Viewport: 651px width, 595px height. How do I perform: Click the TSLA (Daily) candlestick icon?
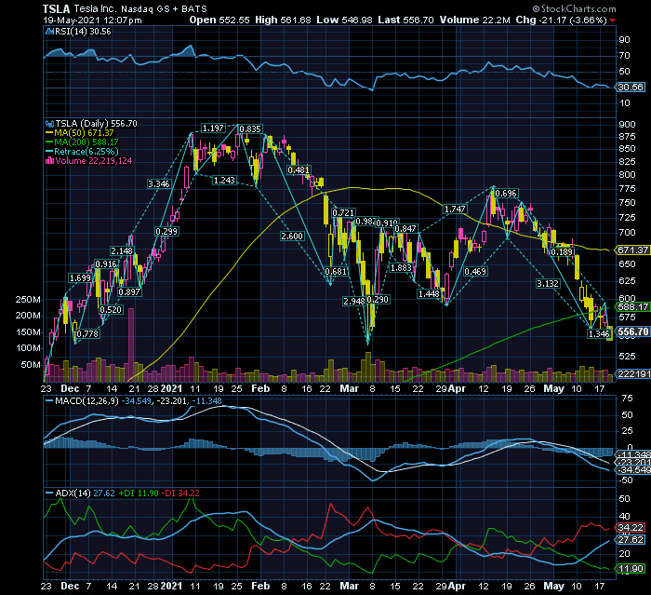pyautogui.click(x=49, y=124)
